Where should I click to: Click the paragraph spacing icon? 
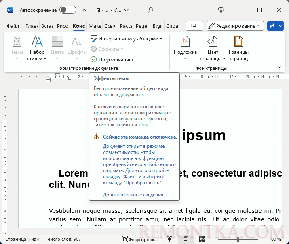pyautogui.click(x=93, y=38)
